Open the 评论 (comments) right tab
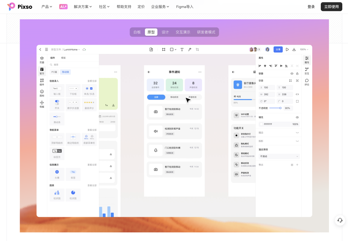348x241 pixels. tap(307, 82)
